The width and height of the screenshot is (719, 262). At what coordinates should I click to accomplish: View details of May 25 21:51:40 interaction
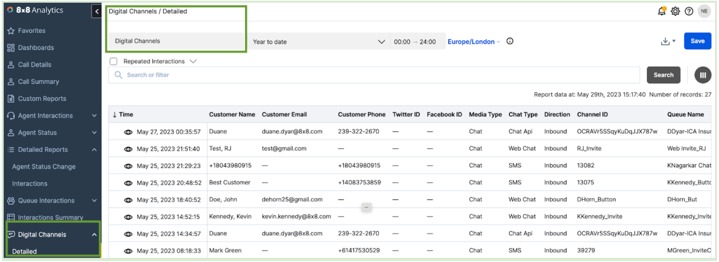pos(128,149)
